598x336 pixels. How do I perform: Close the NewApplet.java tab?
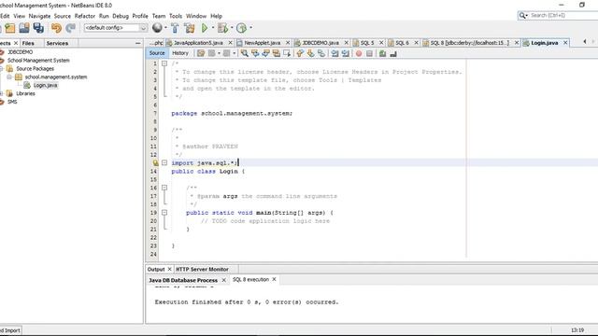(288, 43)
